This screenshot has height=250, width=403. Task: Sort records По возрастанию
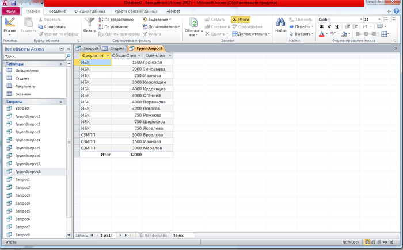(115, 19)
